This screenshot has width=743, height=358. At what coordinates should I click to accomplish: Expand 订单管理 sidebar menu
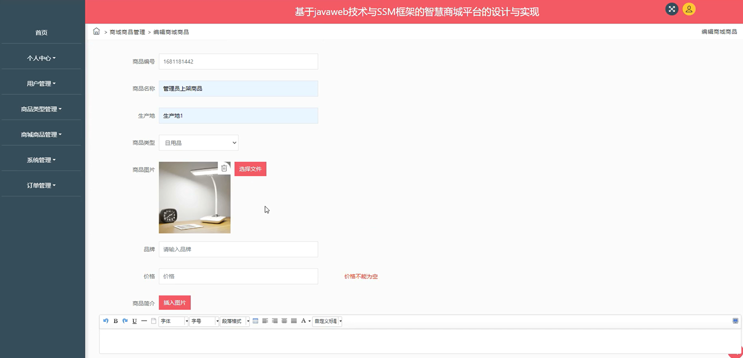[41, 185]
